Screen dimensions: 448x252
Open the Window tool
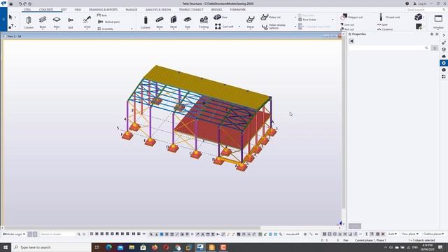tap(438, 22)
